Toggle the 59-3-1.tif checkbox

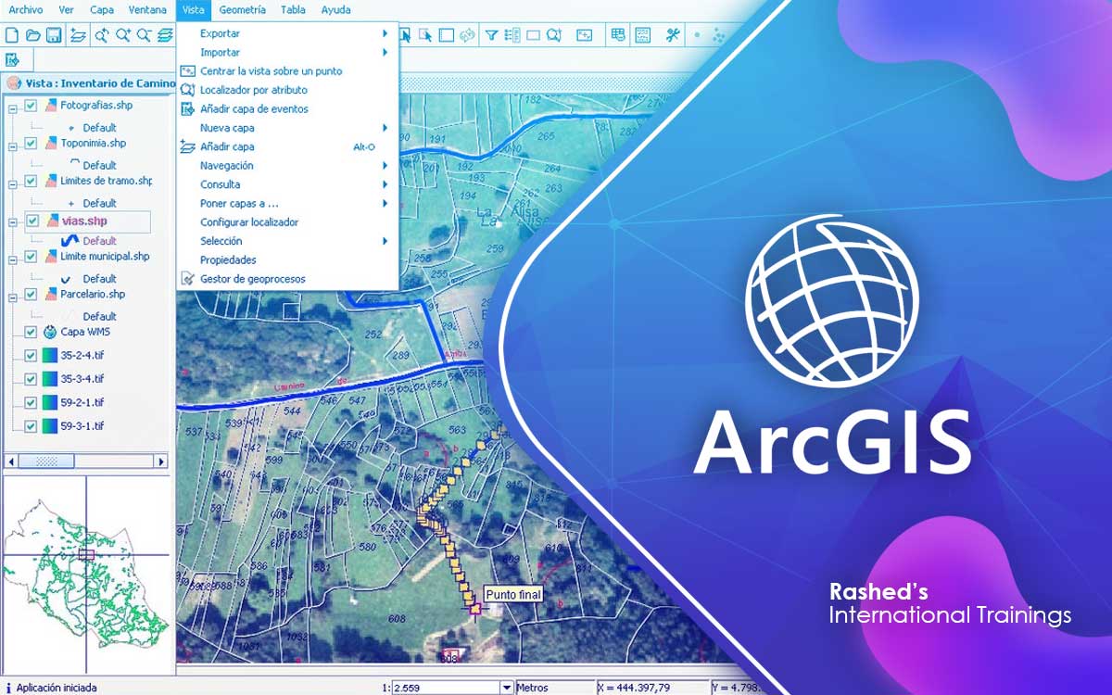32,426
